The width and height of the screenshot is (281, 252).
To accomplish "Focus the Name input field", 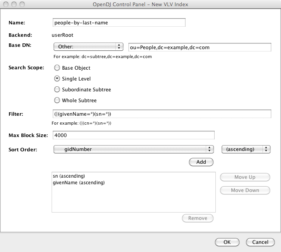I will pyautogui.click(x=119, y=22).
